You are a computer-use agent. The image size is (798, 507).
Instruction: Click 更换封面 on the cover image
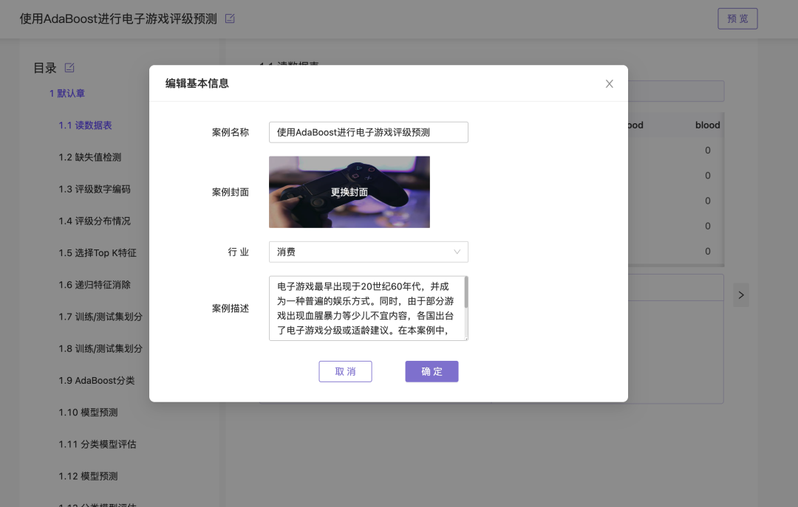point(349,192)
